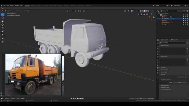The width and height of the screenshot is (189, 106).
Task: Click the orange truck reference photo
Action: [x=33, y=74]
